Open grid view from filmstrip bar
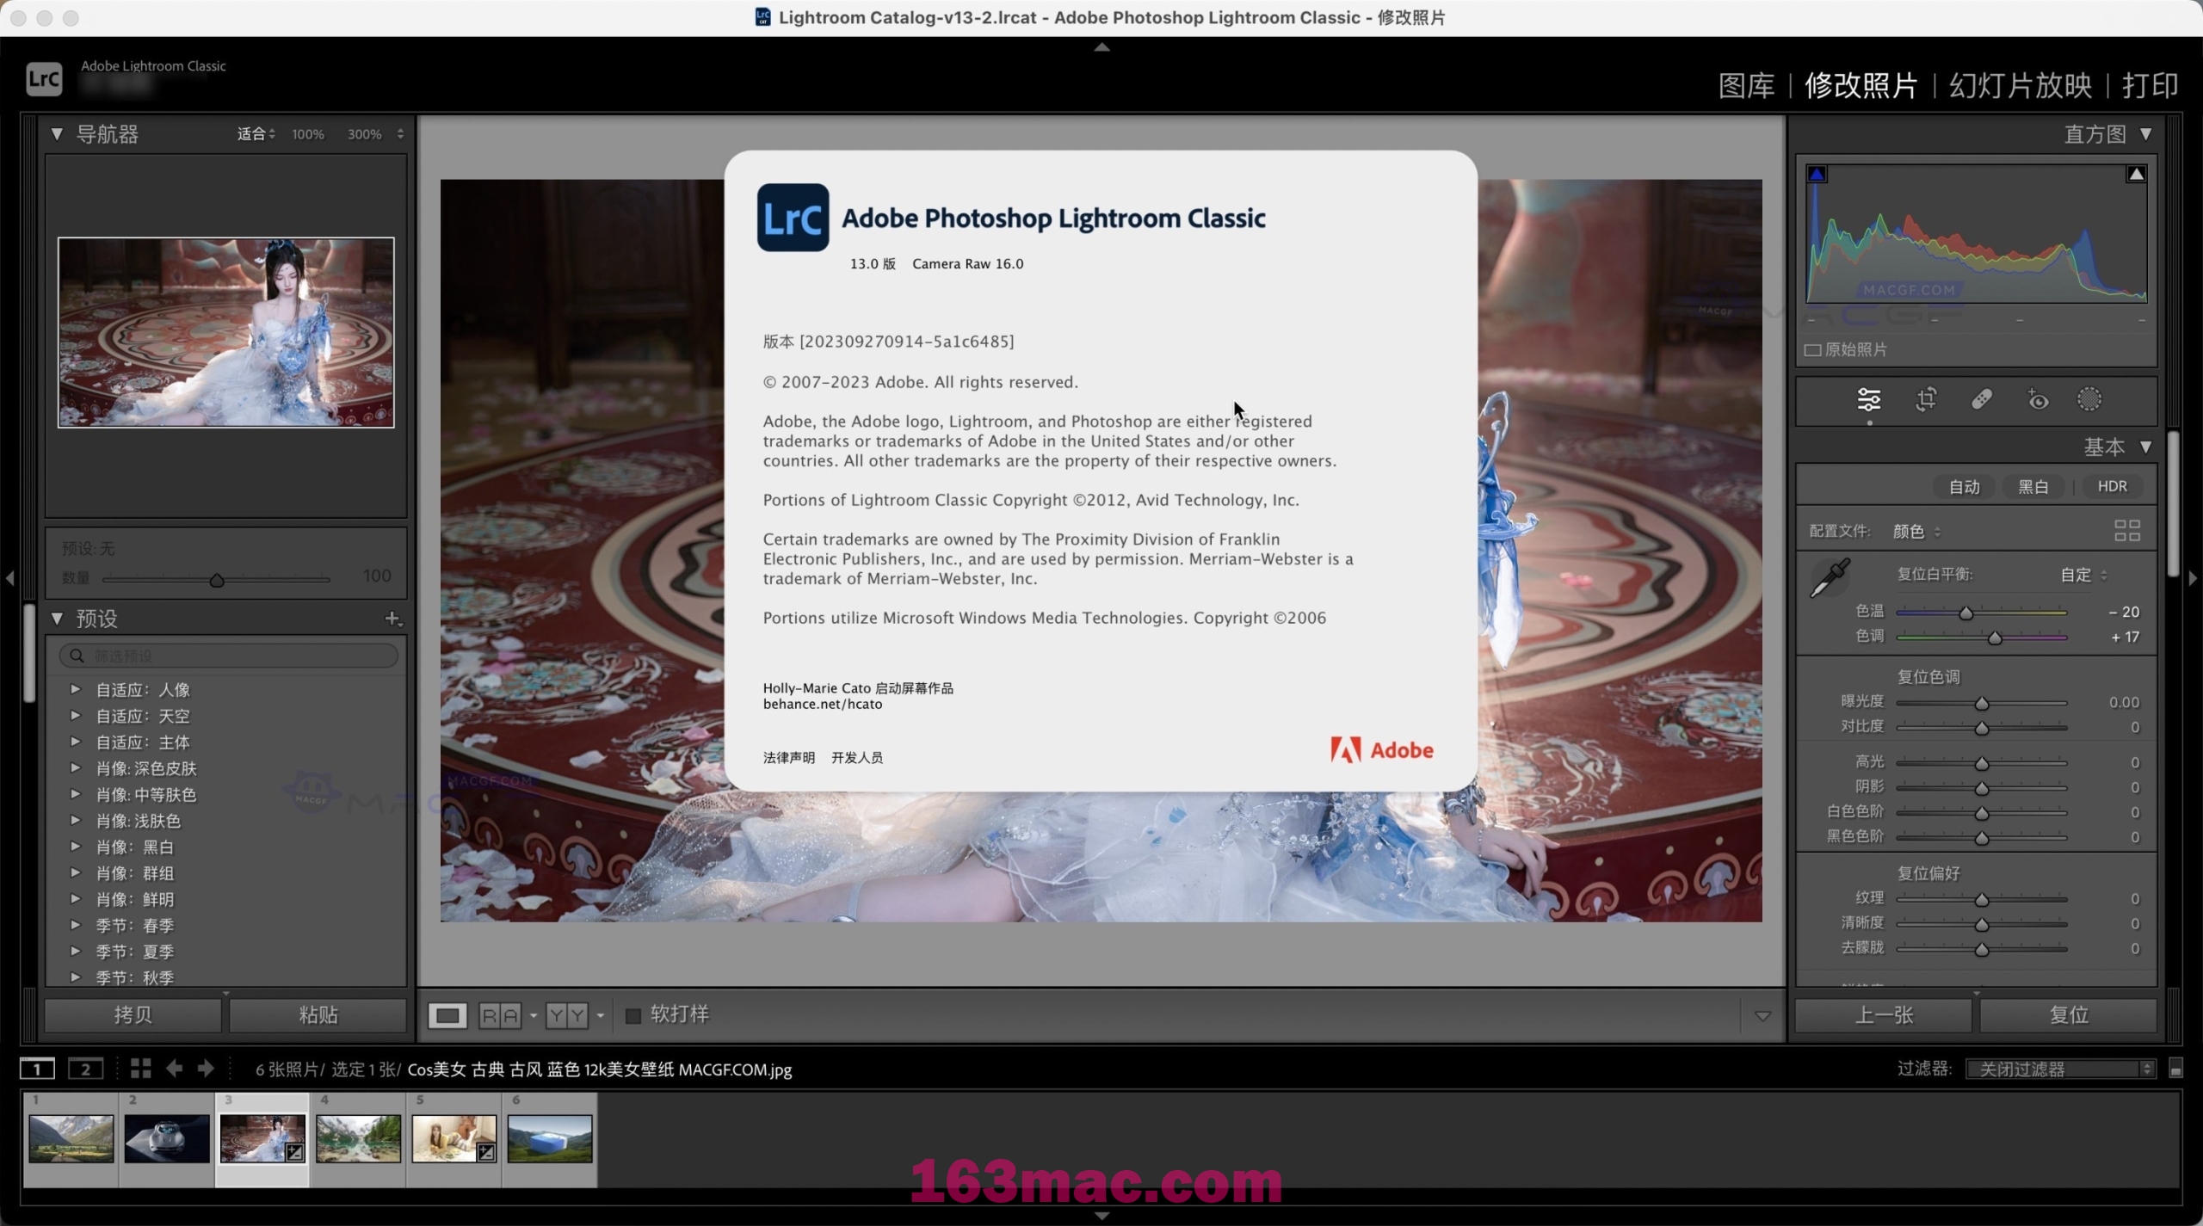This screenshot has width=2203, height=1226. pyautogui.click(x=140, y=1069)
